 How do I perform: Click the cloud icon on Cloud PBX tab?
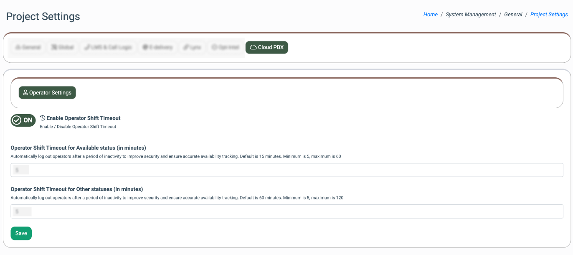point(253,48)
